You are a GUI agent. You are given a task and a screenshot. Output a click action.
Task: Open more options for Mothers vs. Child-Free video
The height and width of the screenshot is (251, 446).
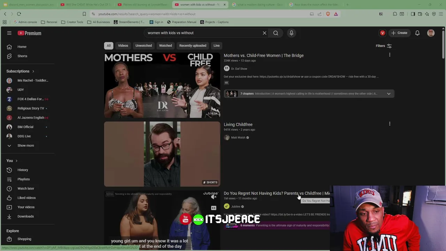pyautogui.click(x=390, y=55)
